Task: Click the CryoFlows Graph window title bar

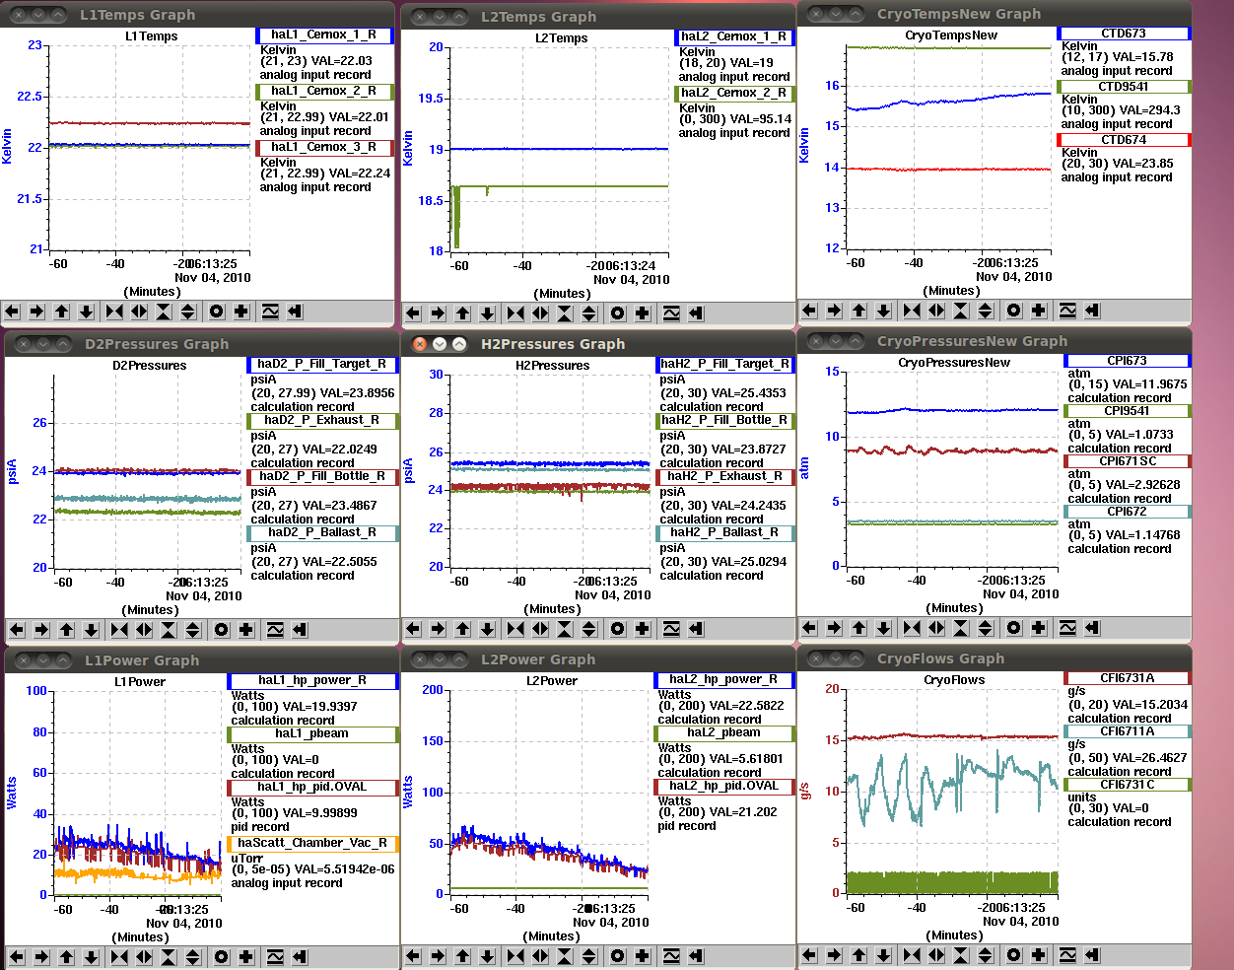Action: [x=994, y=658]
